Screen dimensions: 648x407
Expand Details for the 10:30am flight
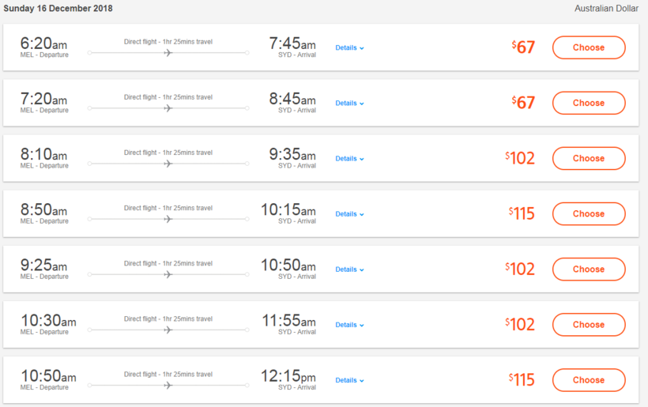pos(349,325)
